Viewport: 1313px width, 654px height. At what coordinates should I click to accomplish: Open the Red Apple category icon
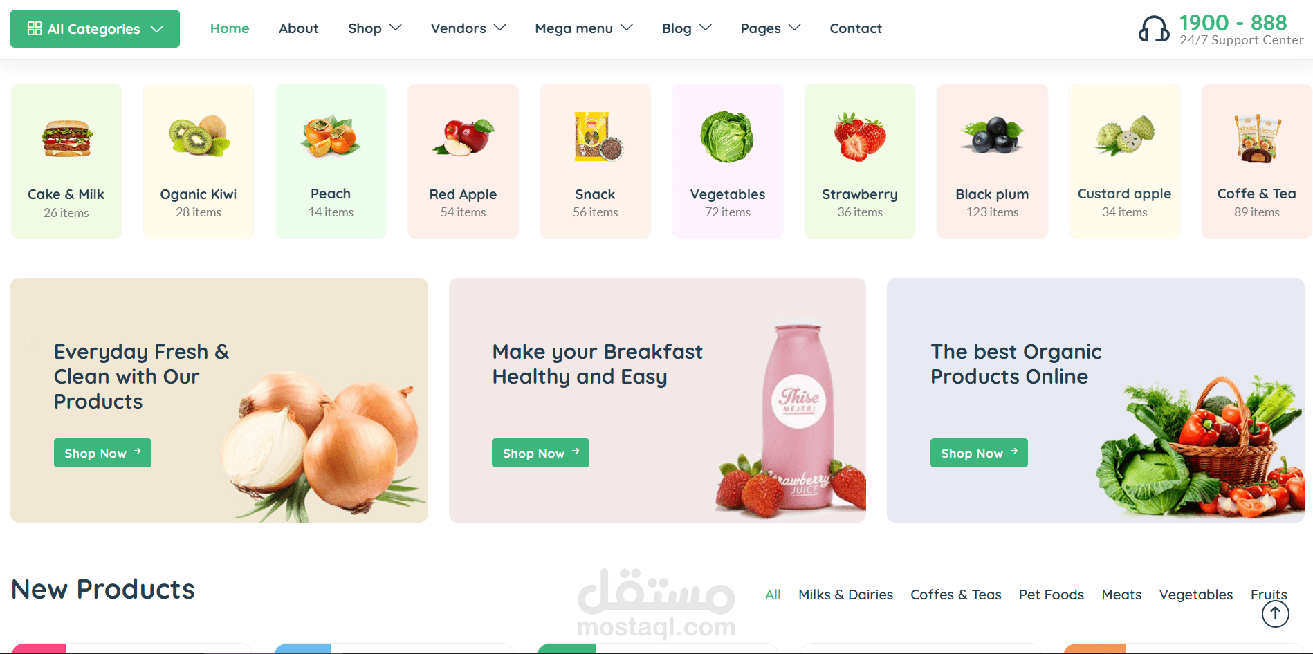click(x=463, y=137)
